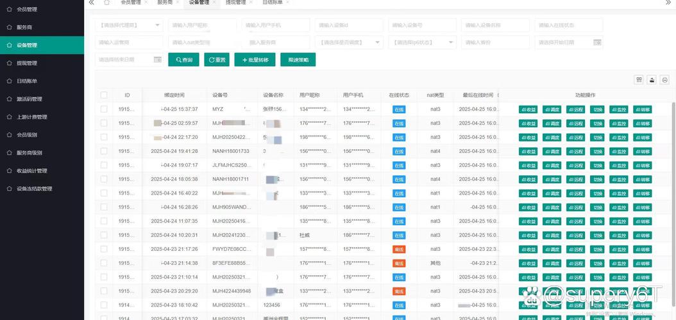Check the row for device MJH905WAND
The image size is (676, 320).
point(104,207)
